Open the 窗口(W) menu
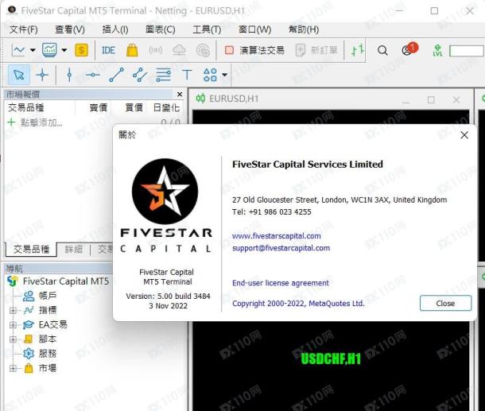485x411 pixels. [x=255, y=29]
